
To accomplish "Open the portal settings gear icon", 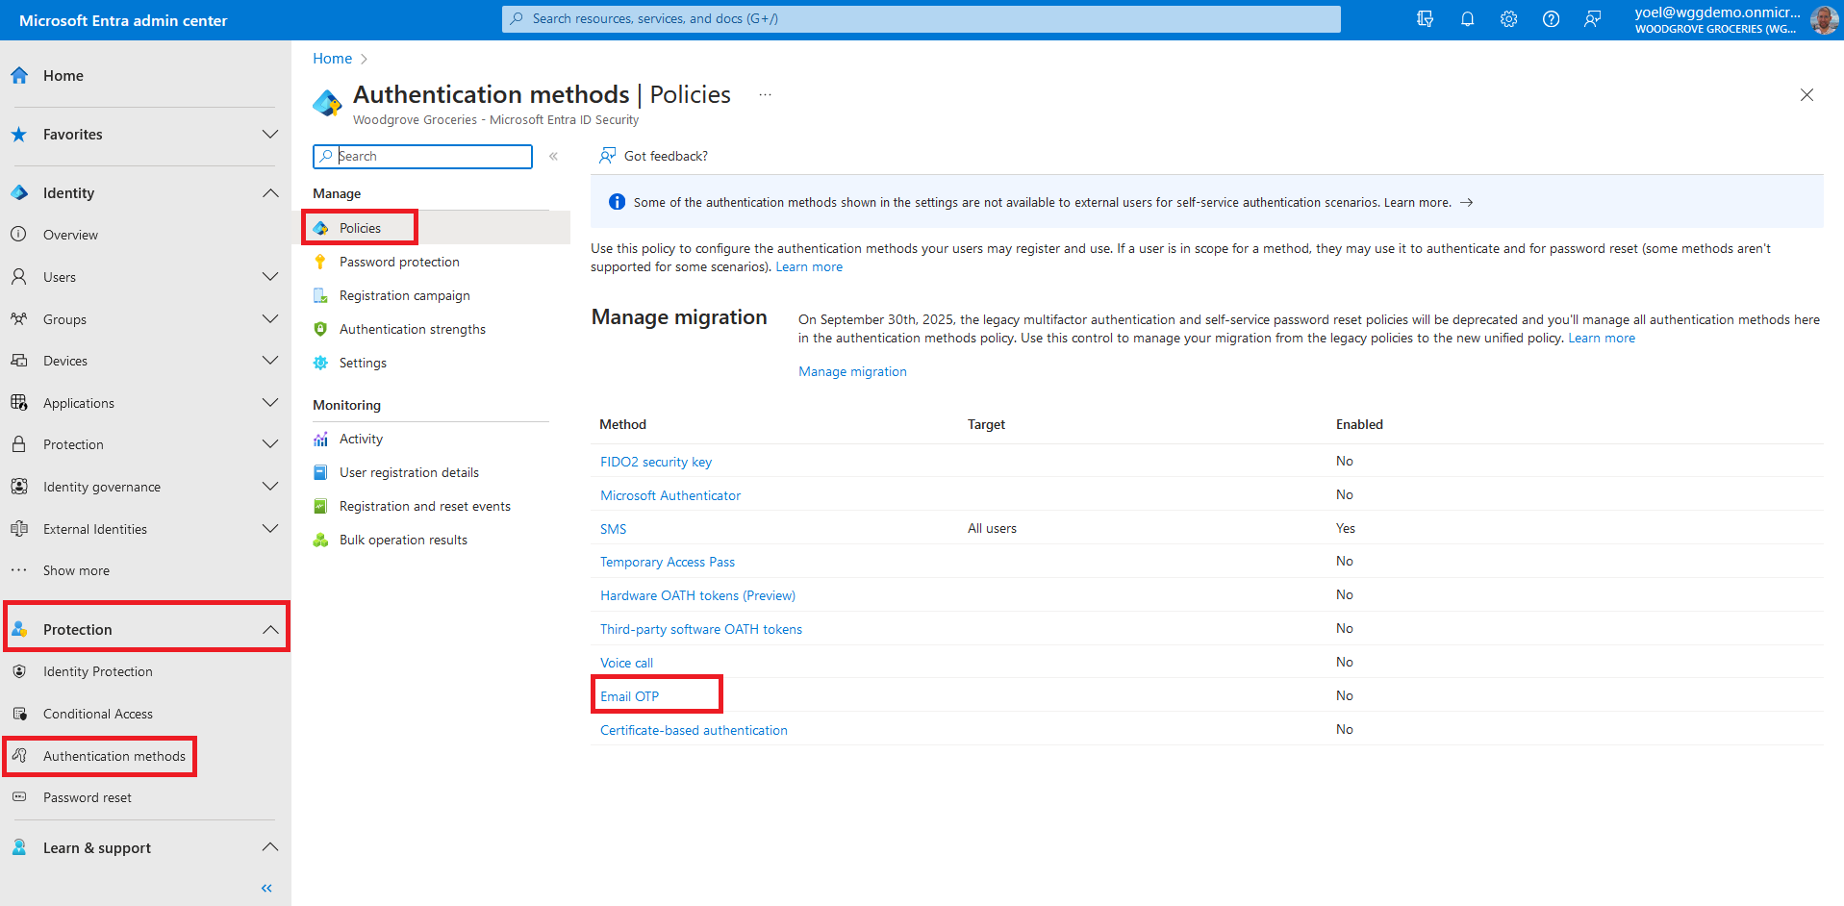I will (x=1508, y=19).
